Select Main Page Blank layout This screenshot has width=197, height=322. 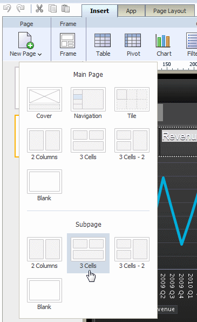pyautogui.click(x=44, y=185)
